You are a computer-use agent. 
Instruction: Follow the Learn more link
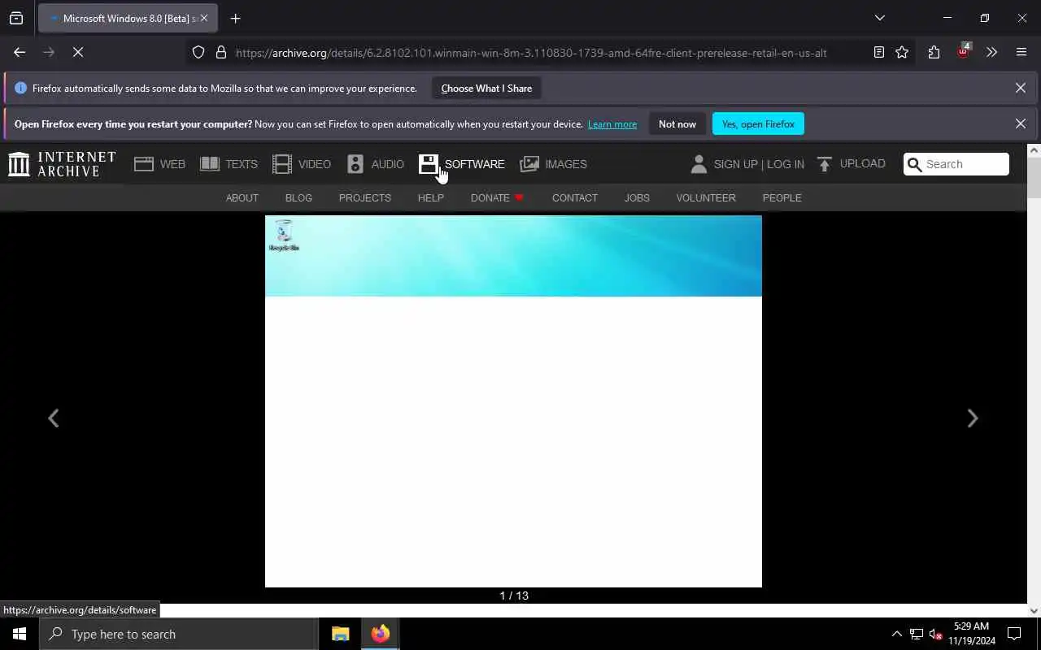[x=612, y=124]
